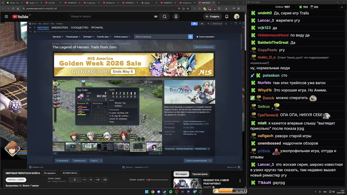
Task: Click the В желаемое button
Action: [x=62, y=161]
